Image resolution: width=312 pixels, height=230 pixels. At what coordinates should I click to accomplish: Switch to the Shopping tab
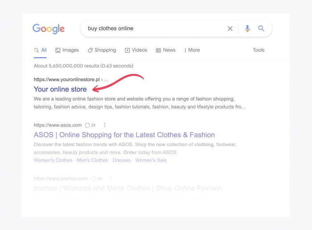(102, 50)
